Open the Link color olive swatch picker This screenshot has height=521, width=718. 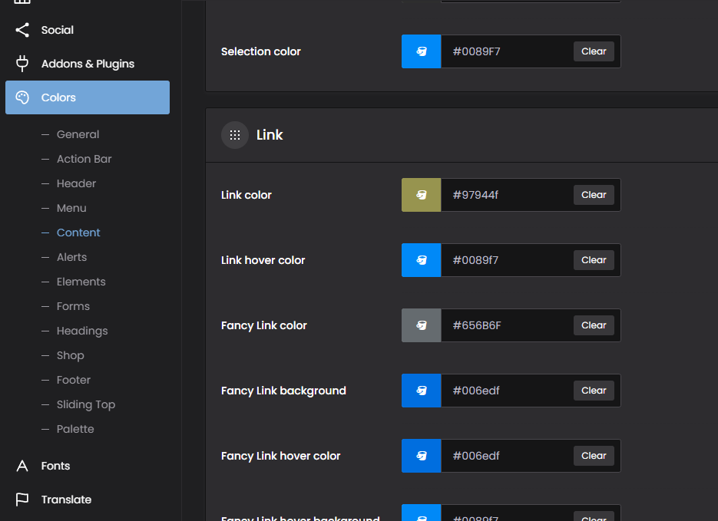point(421,195)
